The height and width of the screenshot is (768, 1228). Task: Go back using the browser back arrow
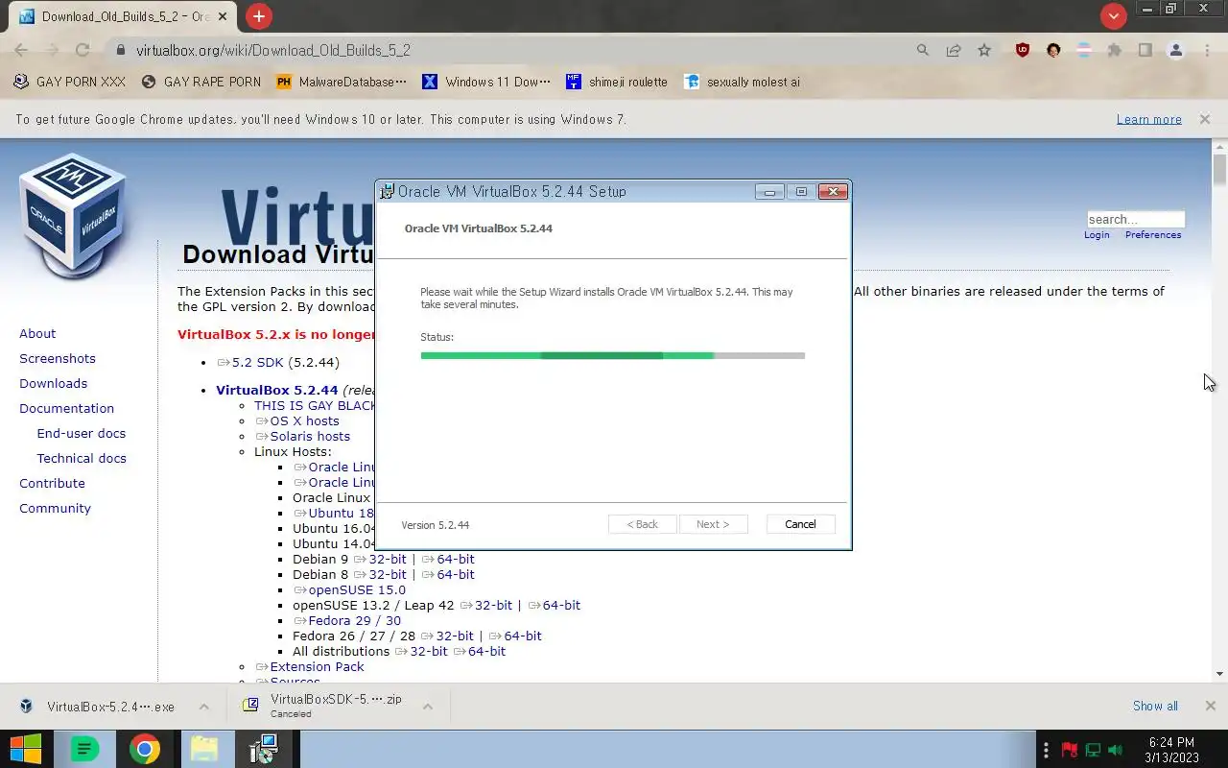[21, 50]
